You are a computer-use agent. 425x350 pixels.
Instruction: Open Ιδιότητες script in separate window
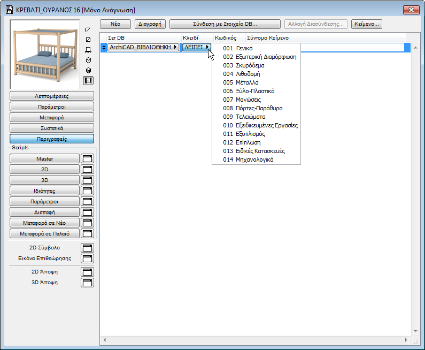click(x=87, y=191)
